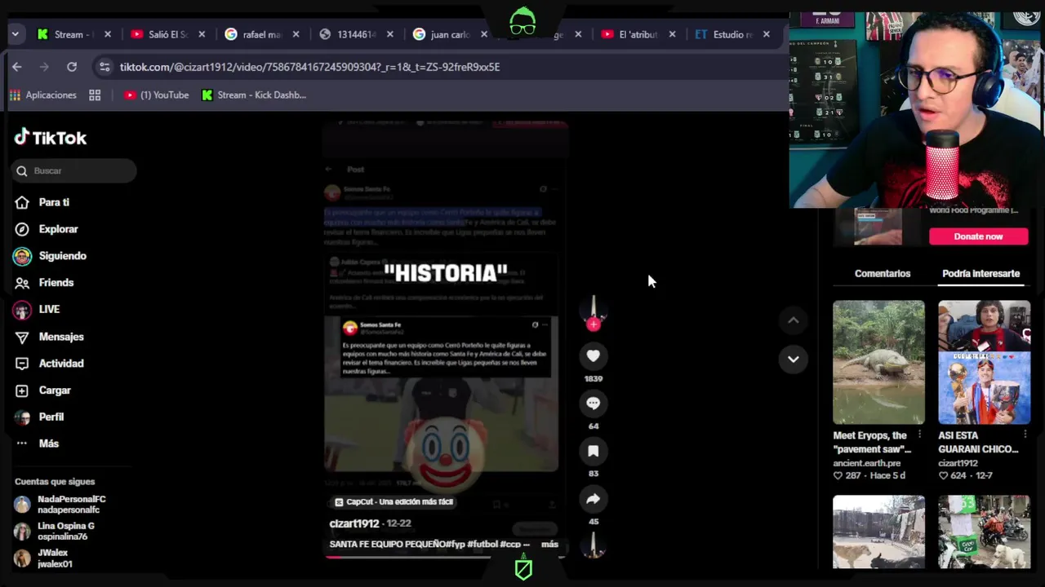Viewport: 1045px width, 587px height.
Task: Open ASI ESTA GUARANI CHICO video thumbnail
Action: [984, 362]
